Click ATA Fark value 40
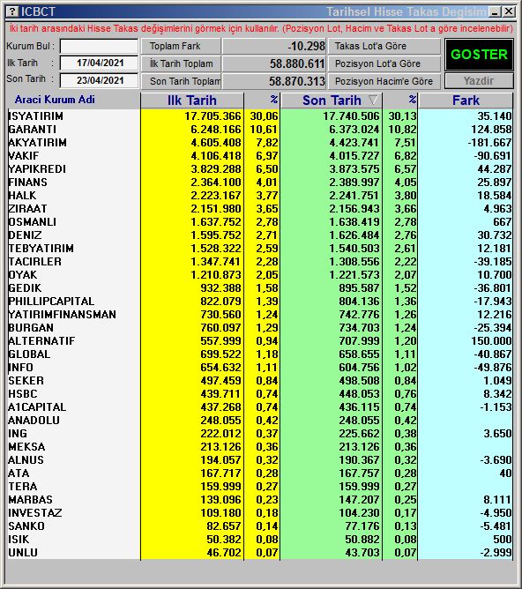 (505, 473)
